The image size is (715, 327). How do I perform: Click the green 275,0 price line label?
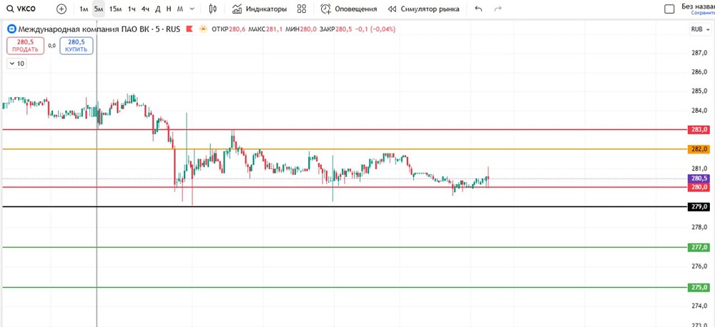(x=699, y=288)
